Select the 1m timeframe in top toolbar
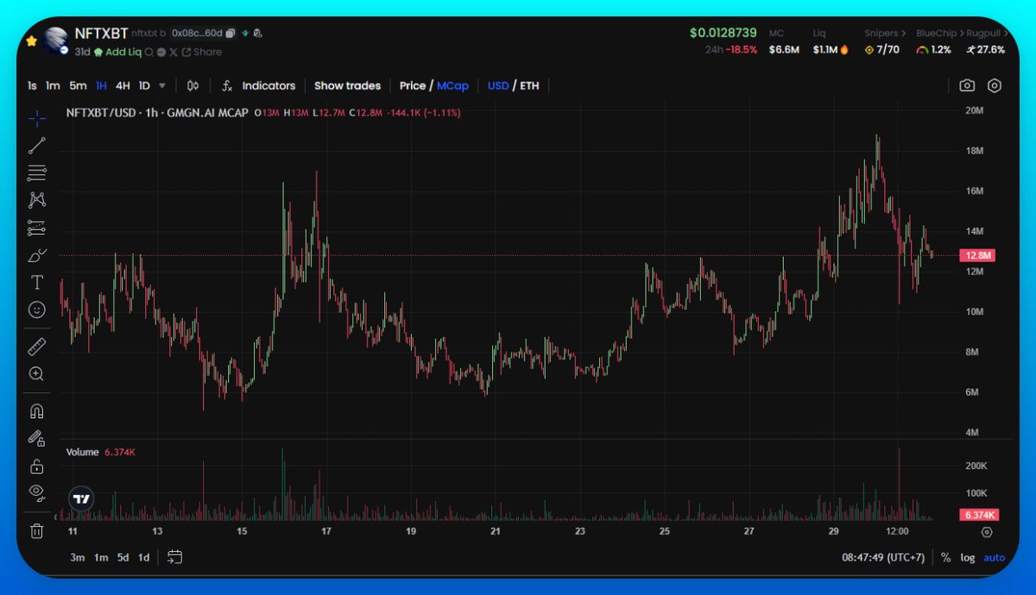The width and height of the screenshot is (1036, 595). coord(53,85)
